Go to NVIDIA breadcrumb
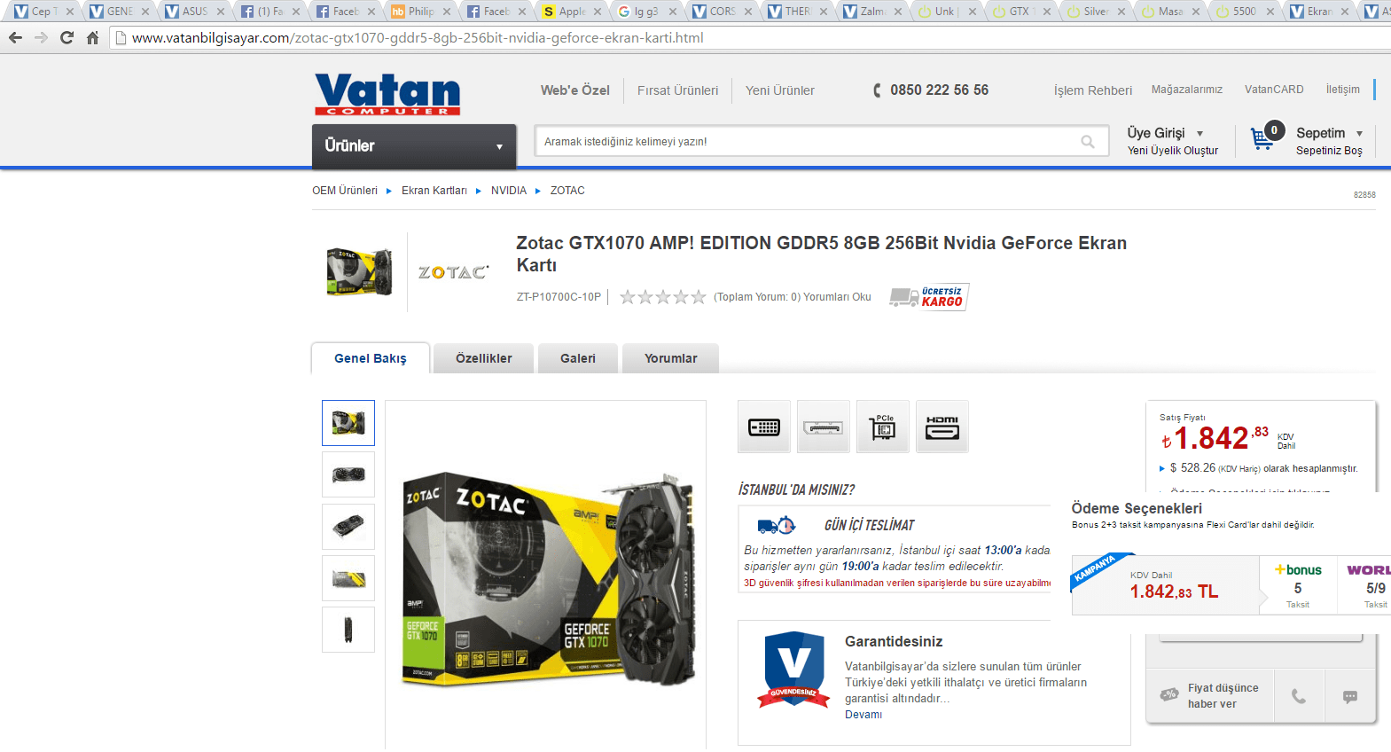 [x=509, y=191]
